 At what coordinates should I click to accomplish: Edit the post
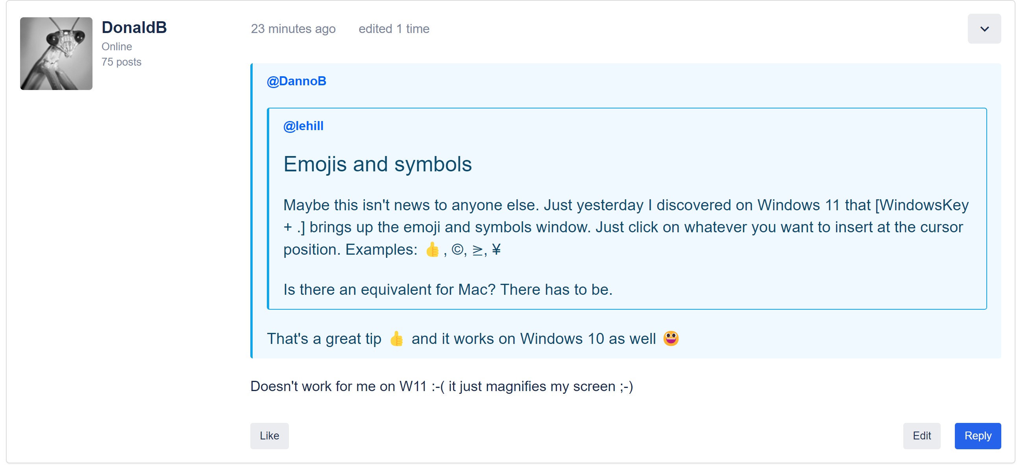click(x=921, y=436)
